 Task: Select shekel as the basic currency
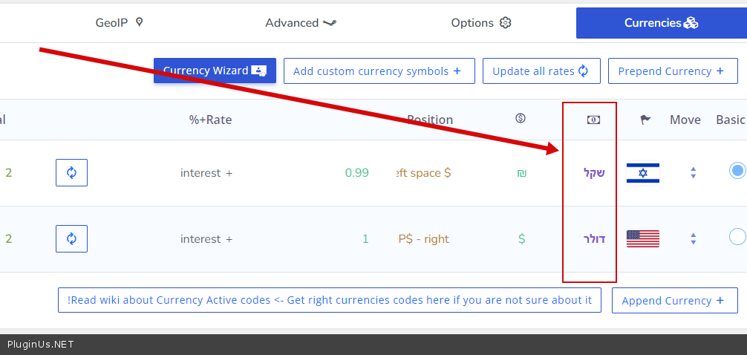click(737, 171)
